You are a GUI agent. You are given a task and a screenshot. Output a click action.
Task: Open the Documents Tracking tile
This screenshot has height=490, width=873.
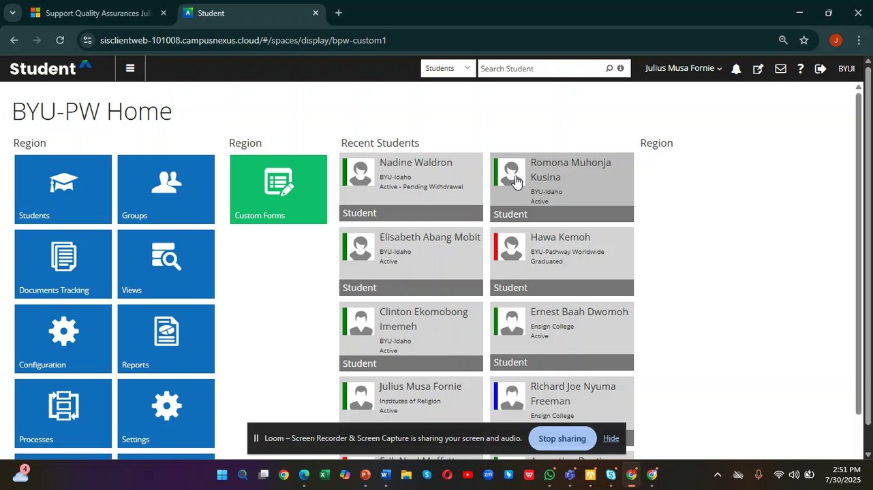click(x=63, y=264)
